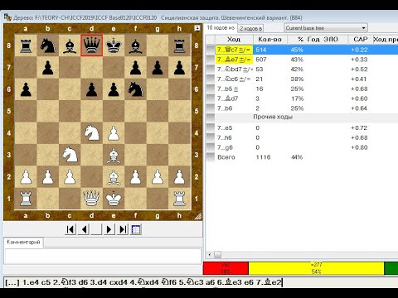The image size is (398, 298).
Task: Select the black pawn on d6
Action: click(x=91, y=89)
